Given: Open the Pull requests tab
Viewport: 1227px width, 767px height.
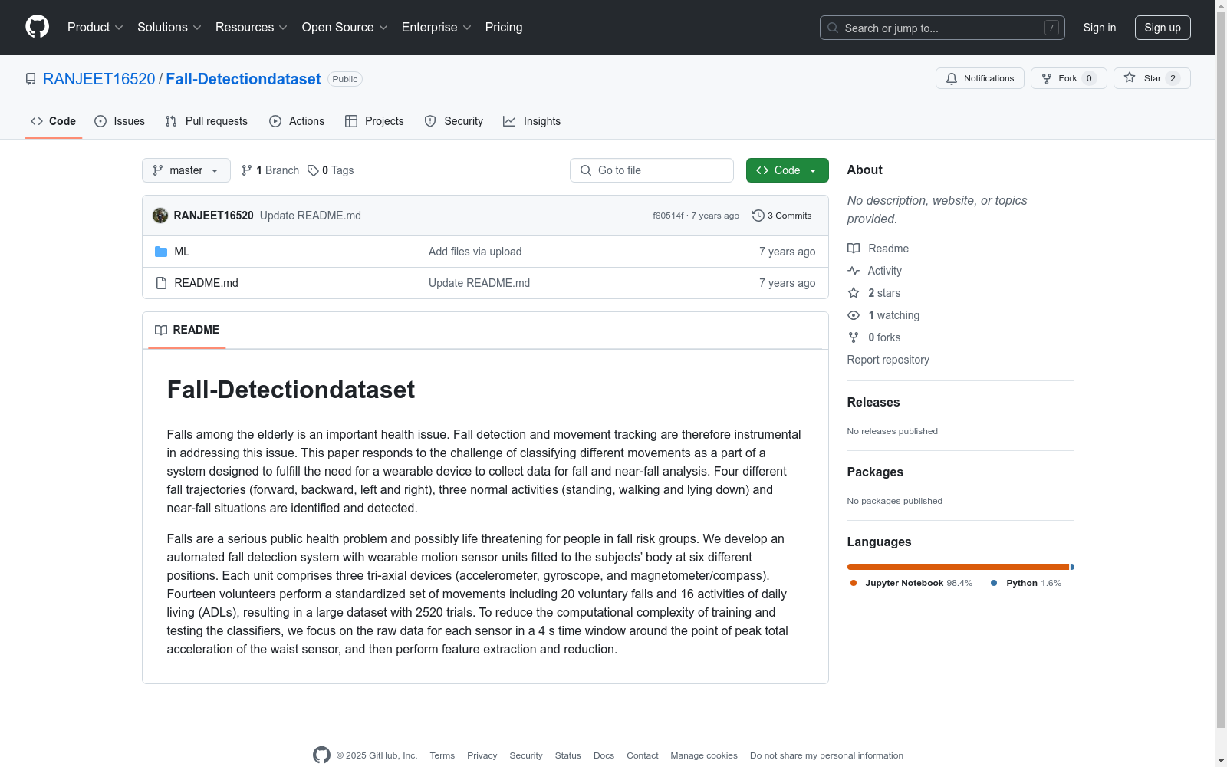Looking at the screenshot, I should tap(206, 121).
